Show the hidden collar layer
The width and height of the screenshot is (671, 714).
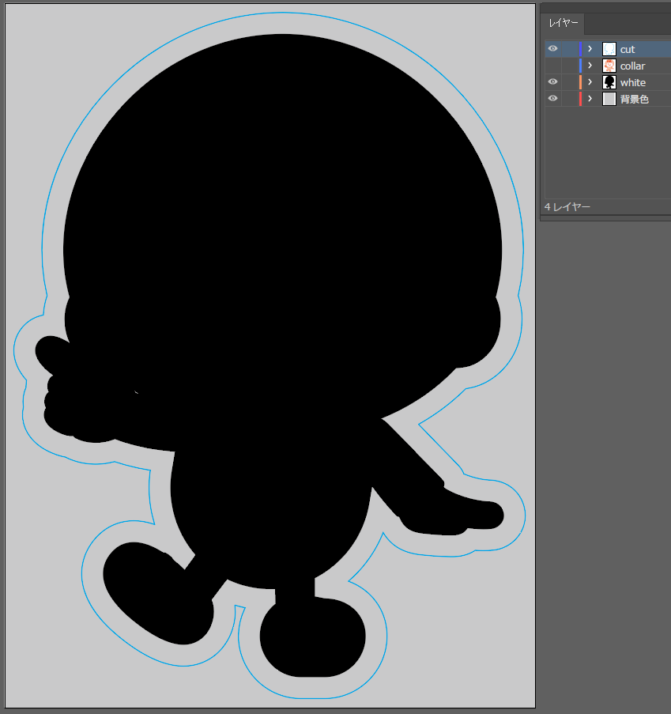pos(552,66)
